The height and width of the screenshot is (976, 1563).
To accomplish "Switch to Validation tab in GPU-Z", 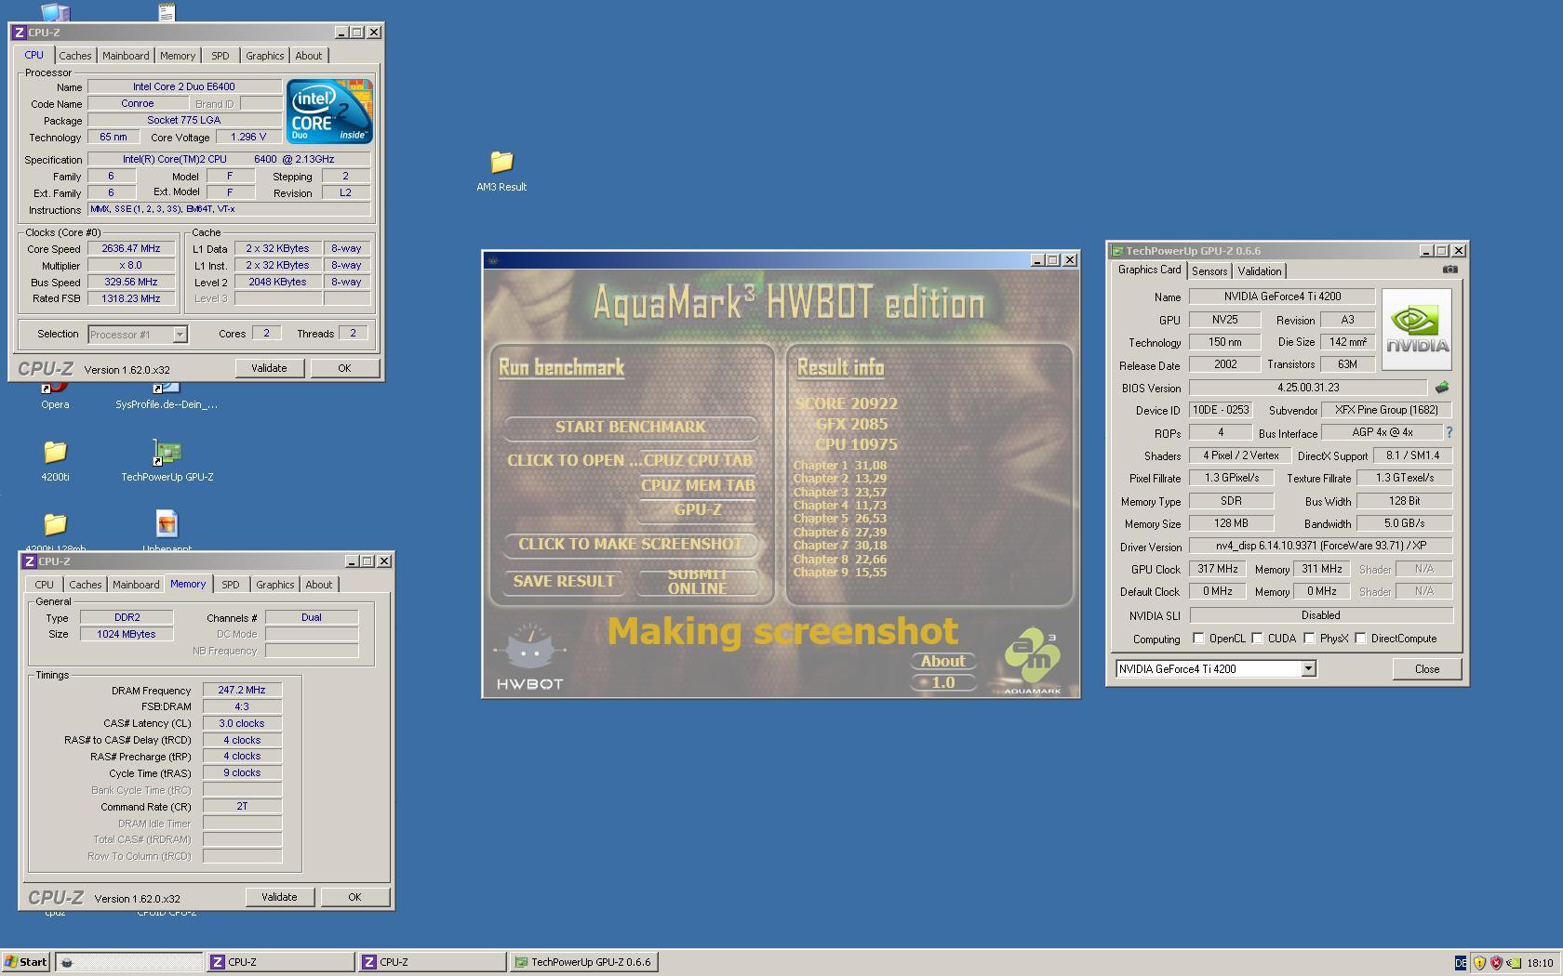I will pyautogui.click(x=1260, y=271).
